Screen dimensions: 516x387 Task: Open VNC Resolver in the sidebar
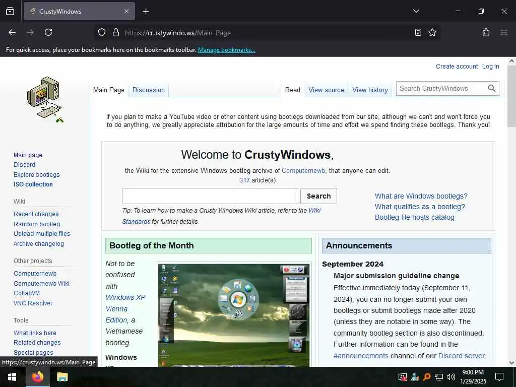point(33,303)
